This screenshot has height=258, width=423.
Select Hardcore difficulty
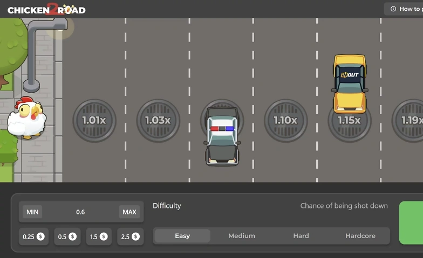(360, 236)
